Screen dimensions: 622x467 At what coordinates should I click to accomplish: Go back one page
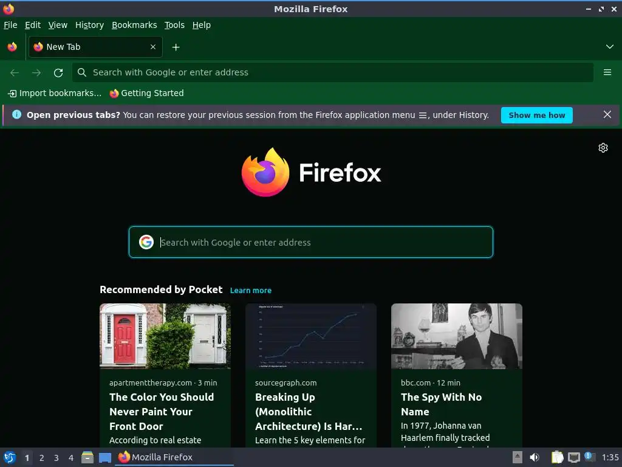15,73
